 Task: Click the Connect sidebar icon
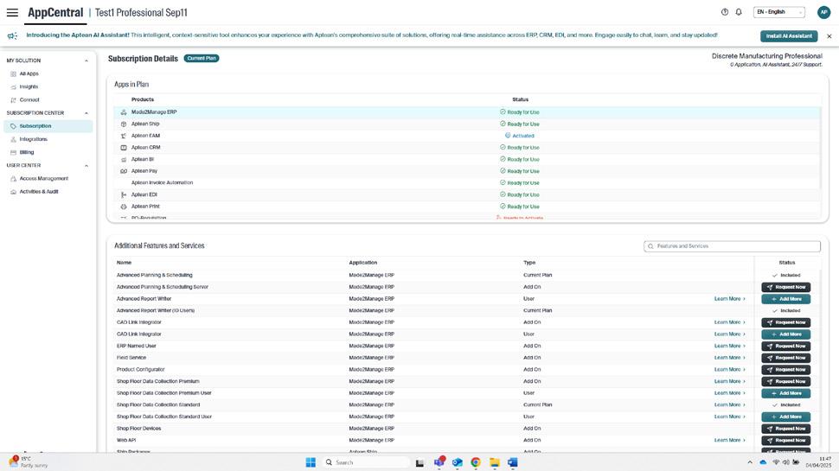13,100
